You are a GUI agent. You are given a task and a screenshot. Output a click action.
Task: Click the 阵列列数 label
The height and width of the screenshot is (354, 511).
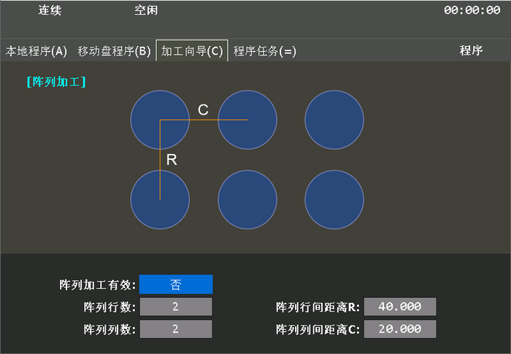109,329
